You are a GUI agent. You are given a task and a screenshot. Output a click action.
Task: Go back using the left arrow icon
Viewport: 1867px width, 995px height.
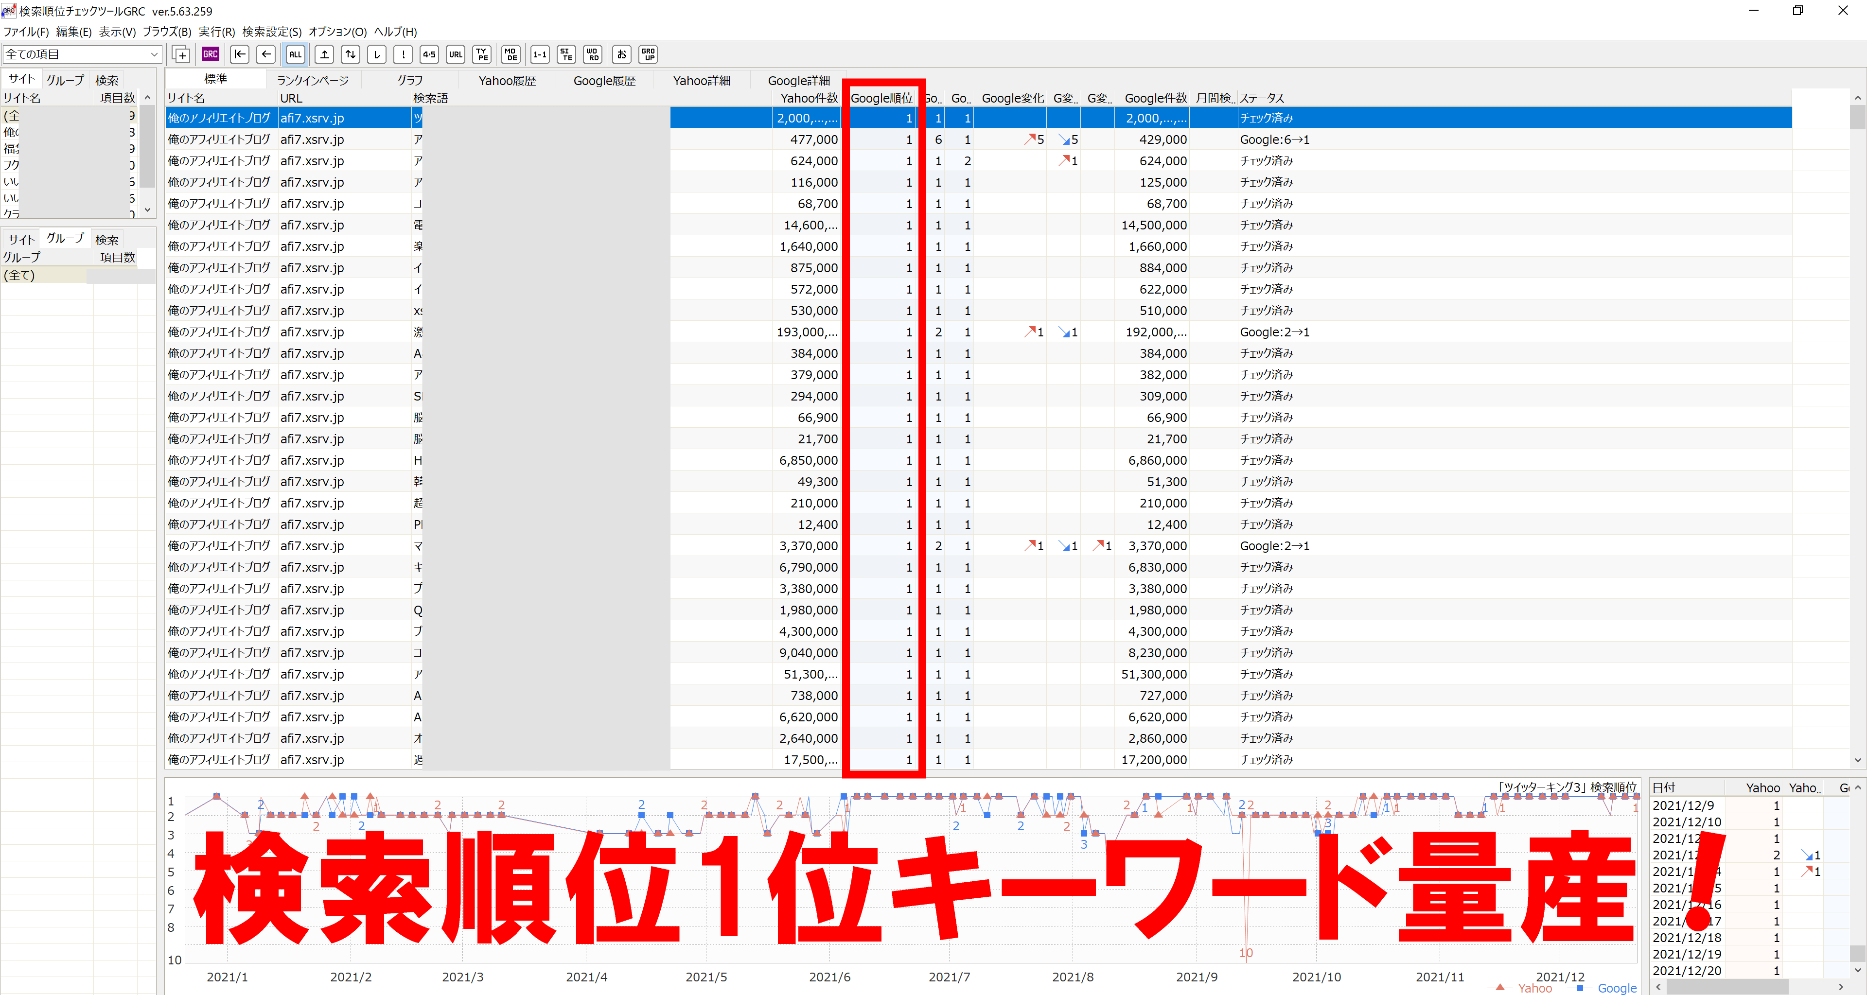coord(266,54)
